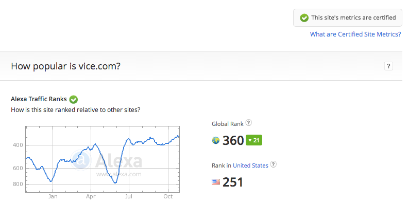Screen dimensions: 408x203
Task: Open help icon next to United States rank
Action: [273, 164]
